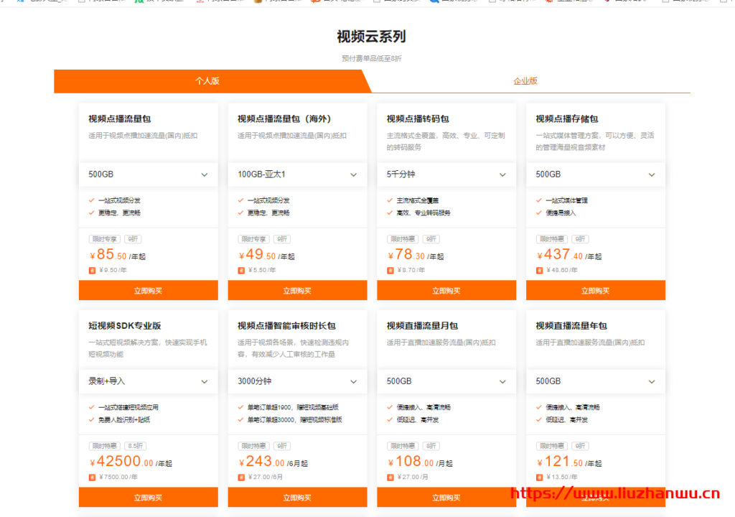This screenshot has height=517, width=735.
Task: Select the 个人版 tab
Action: [207, 81]
